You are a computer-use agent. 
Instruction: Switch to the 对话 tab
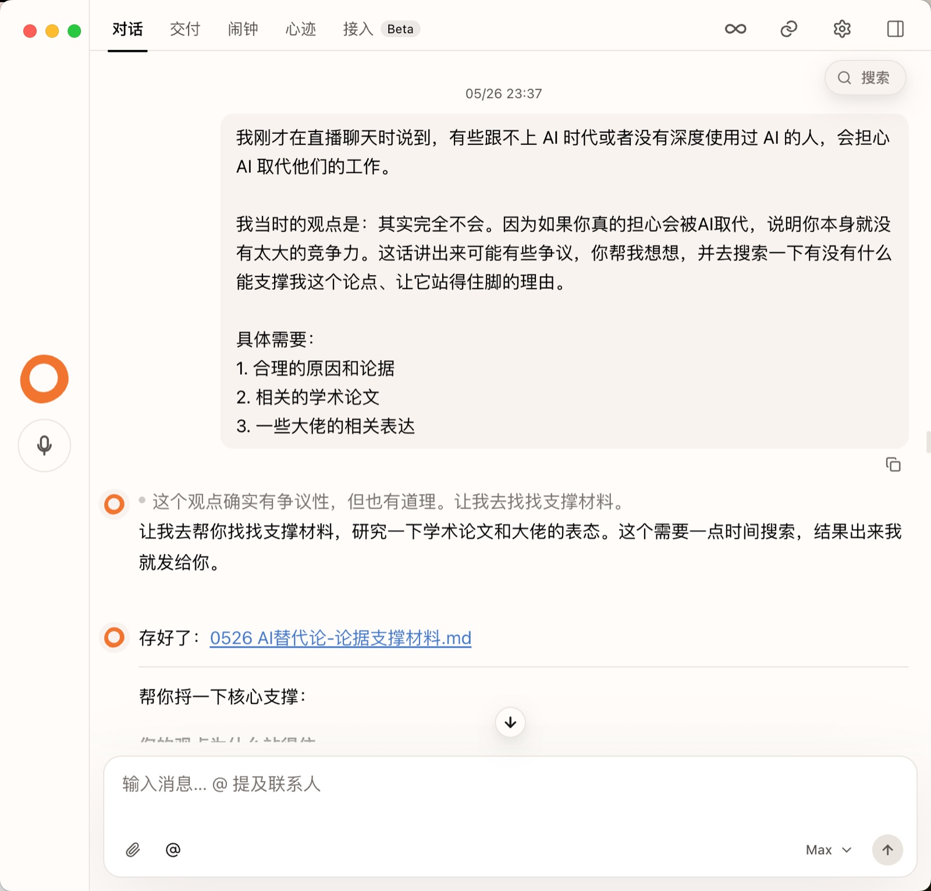click(127, 29)
